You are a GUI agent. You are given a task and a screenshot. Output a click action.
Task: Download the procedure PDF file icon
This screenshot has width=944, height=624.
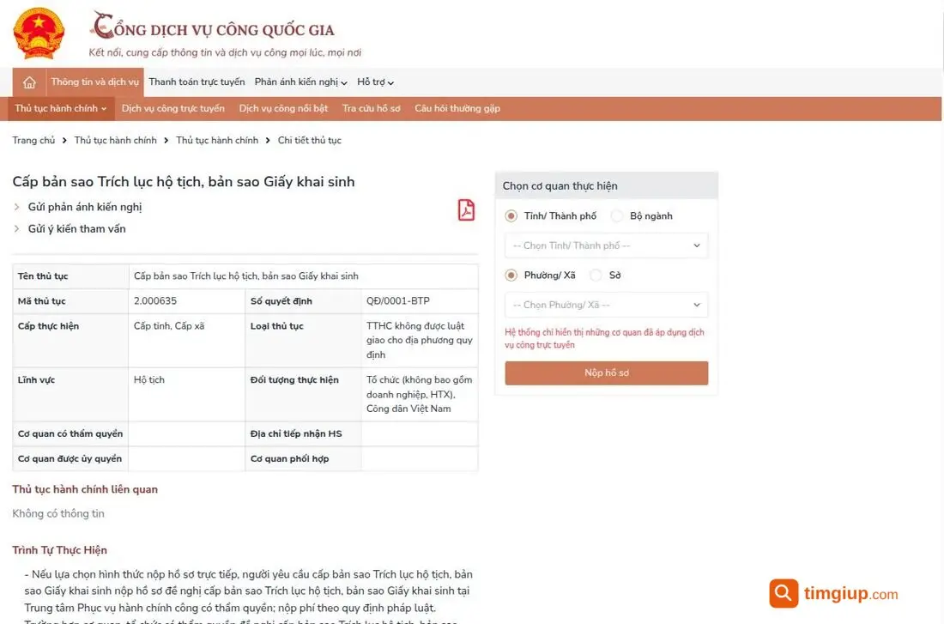(x=466, y=210)
